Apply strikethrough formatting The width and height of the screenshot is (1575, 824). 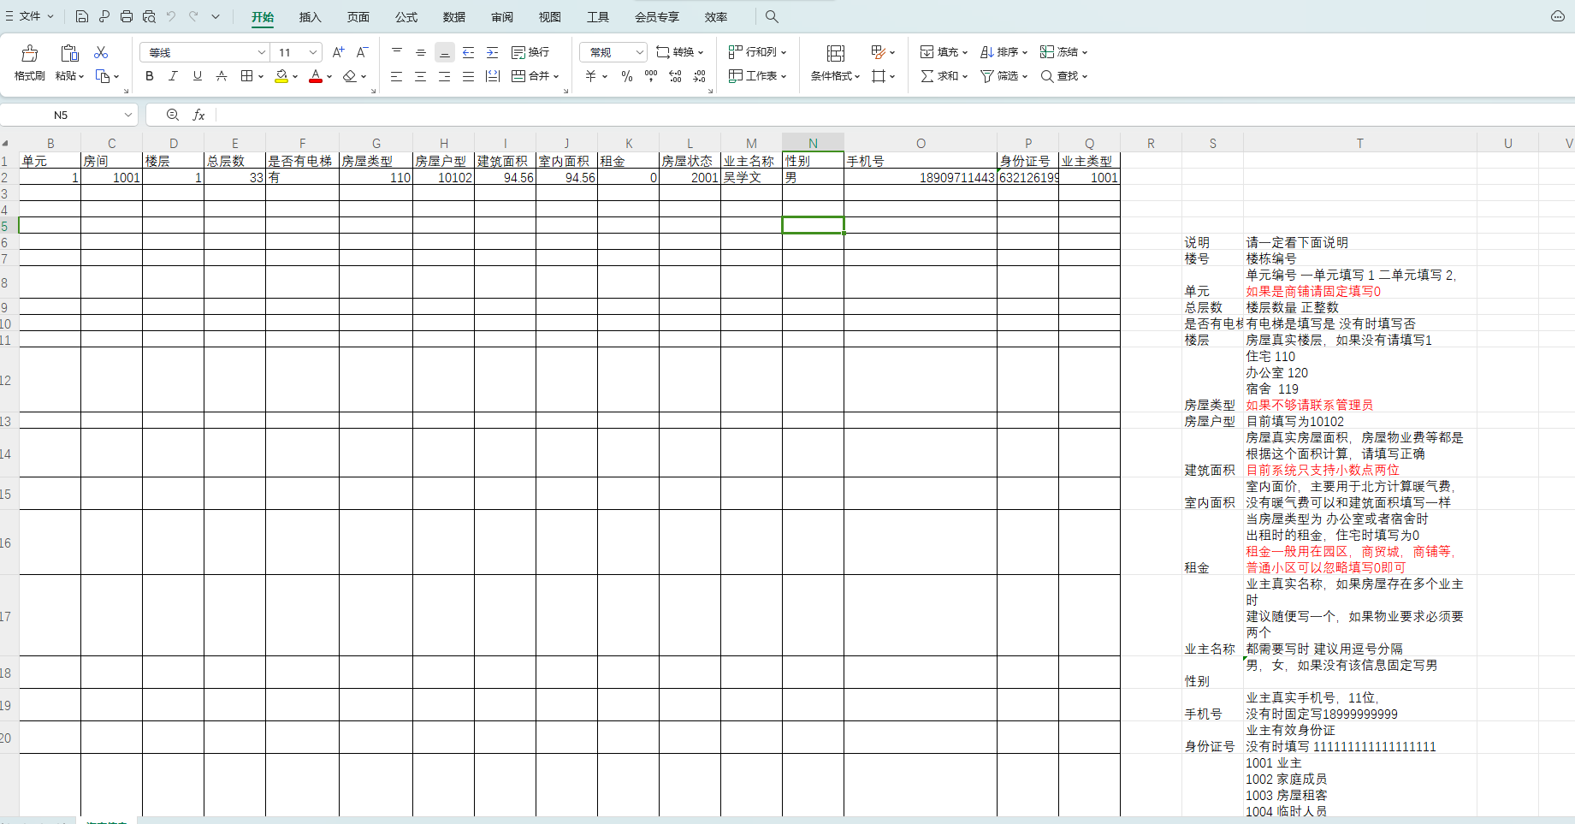click(x=222, y=76)
